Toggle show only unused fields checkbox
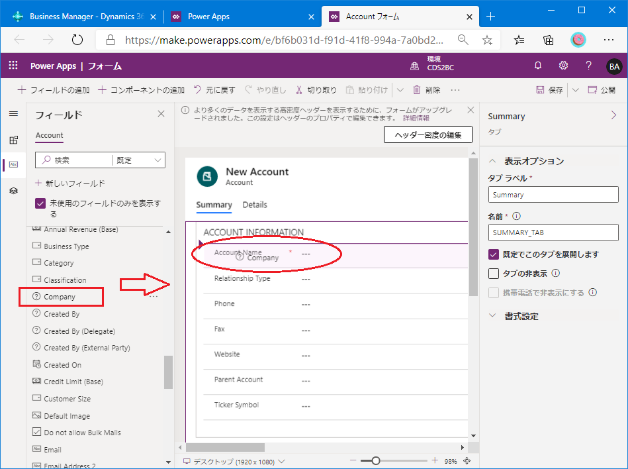Image resolution: width=628 pixels, height=469 pixels. [40, 204]
